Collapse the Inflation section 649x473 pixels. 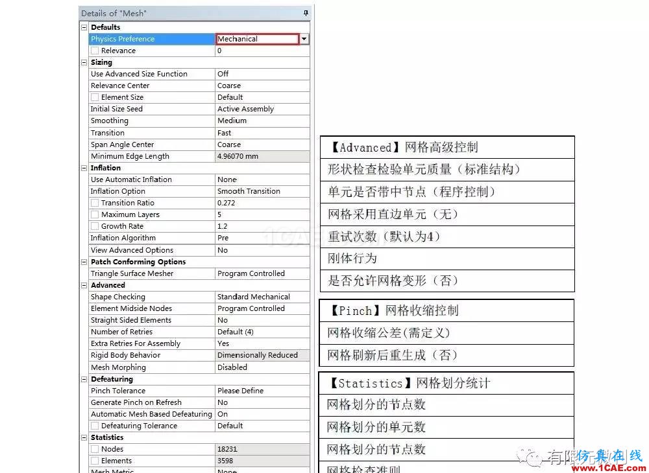(x=84, y=168)
